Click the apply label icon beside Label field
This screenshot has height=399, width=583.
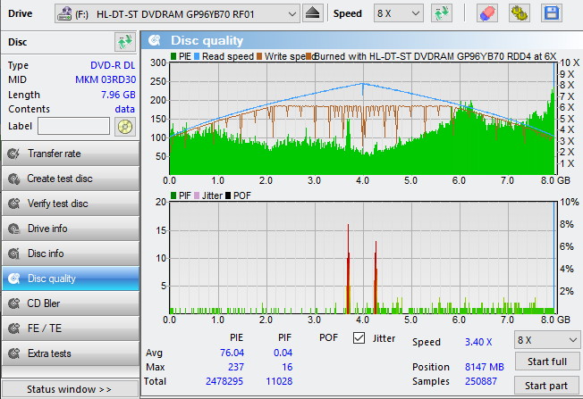124,127
